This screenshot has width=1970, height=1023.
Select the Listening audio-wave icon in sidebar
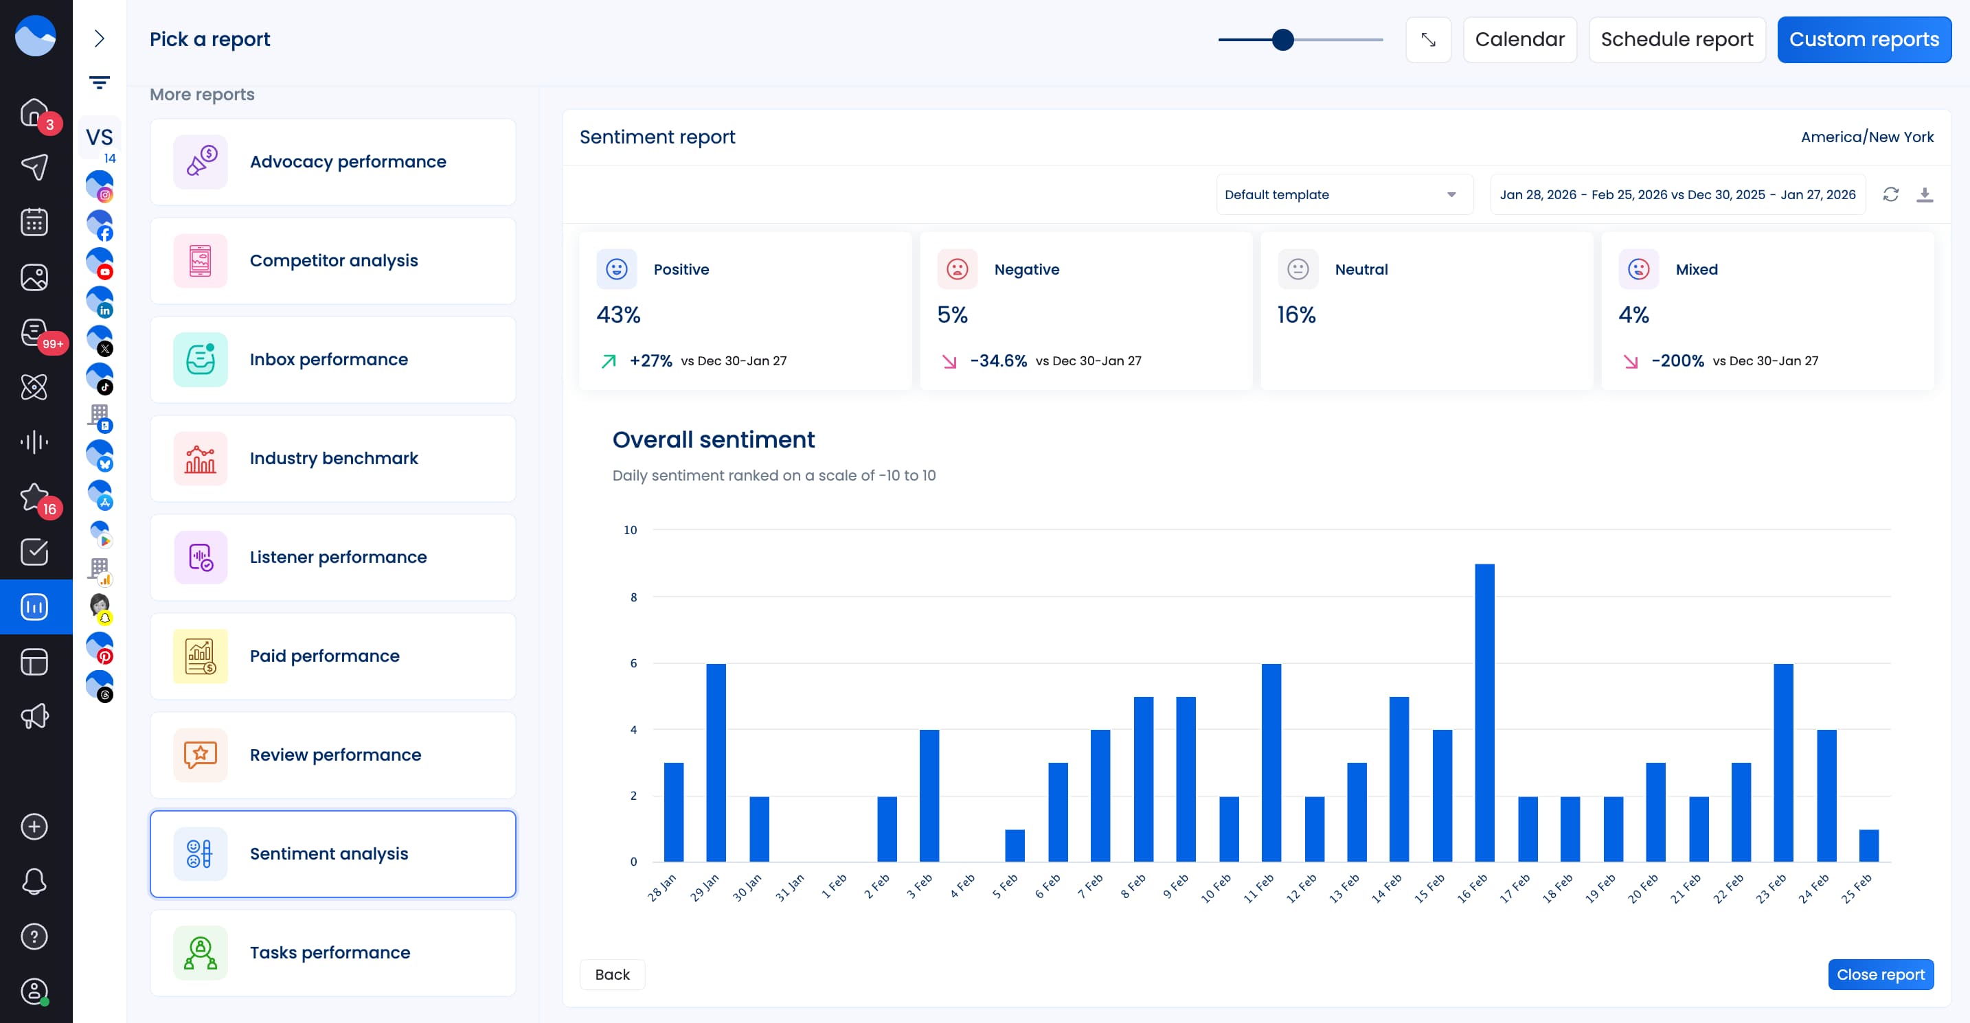click(34, 441)
